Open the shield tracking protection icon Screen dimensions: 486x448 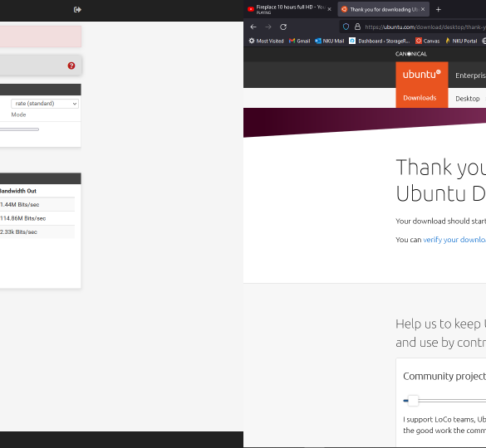[346, 27]
